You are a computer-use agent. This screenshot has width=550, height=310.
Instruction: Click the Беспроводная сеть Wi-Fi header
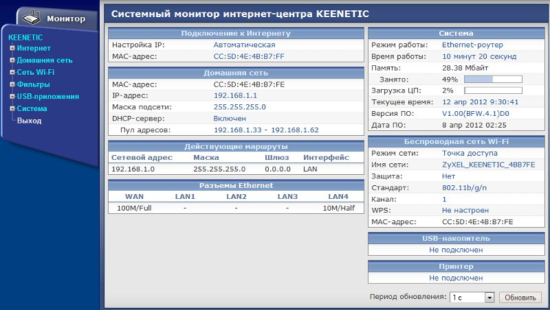point(456,142)
